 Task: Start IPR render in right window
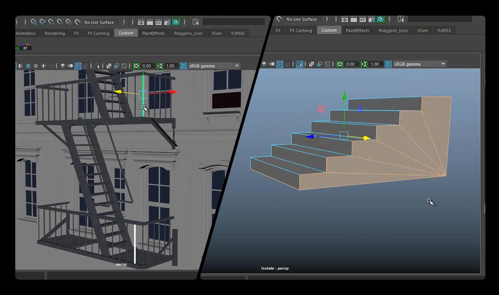[x=362, y=19]
